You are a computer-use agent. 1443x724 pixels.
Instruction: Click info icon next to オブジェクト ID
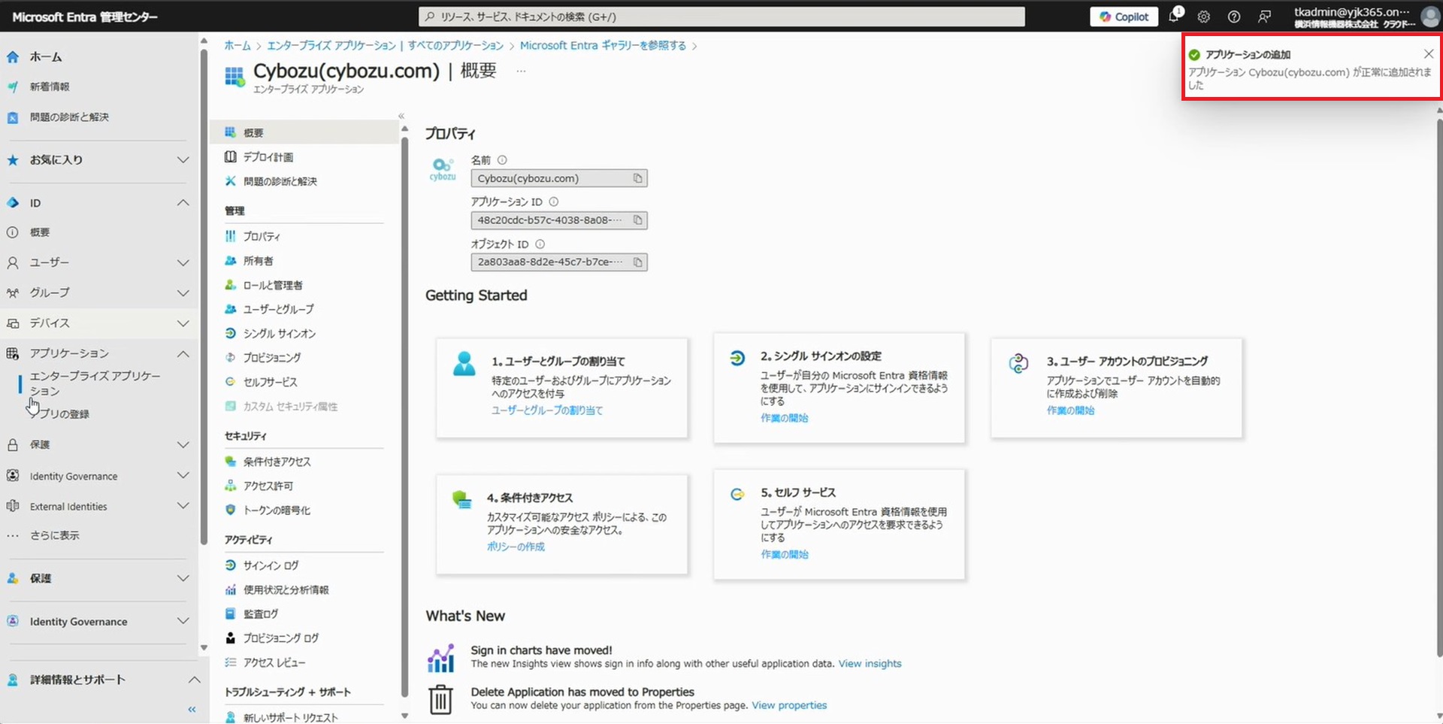click(x=540, y=244)
